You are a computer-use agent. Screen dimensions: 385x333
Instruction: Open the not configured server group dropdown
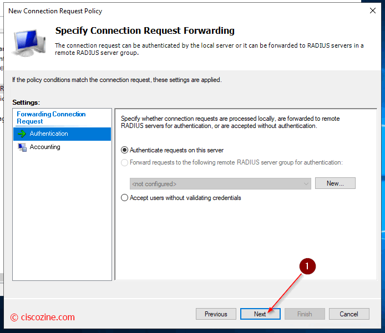tap(220, 183)
